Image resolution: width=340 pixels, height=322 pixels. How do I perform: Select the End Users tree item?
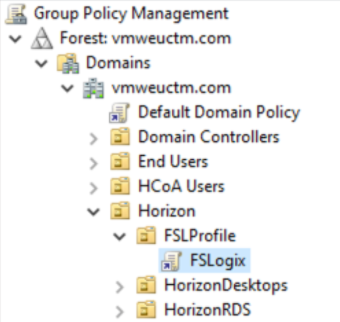(x=173, y=162)
